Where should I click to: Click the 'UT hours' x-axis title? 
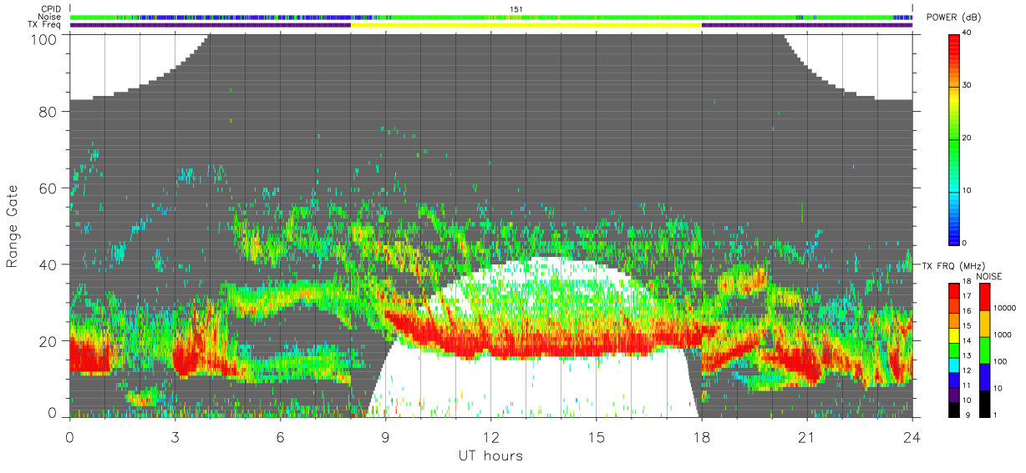(490, 455)
